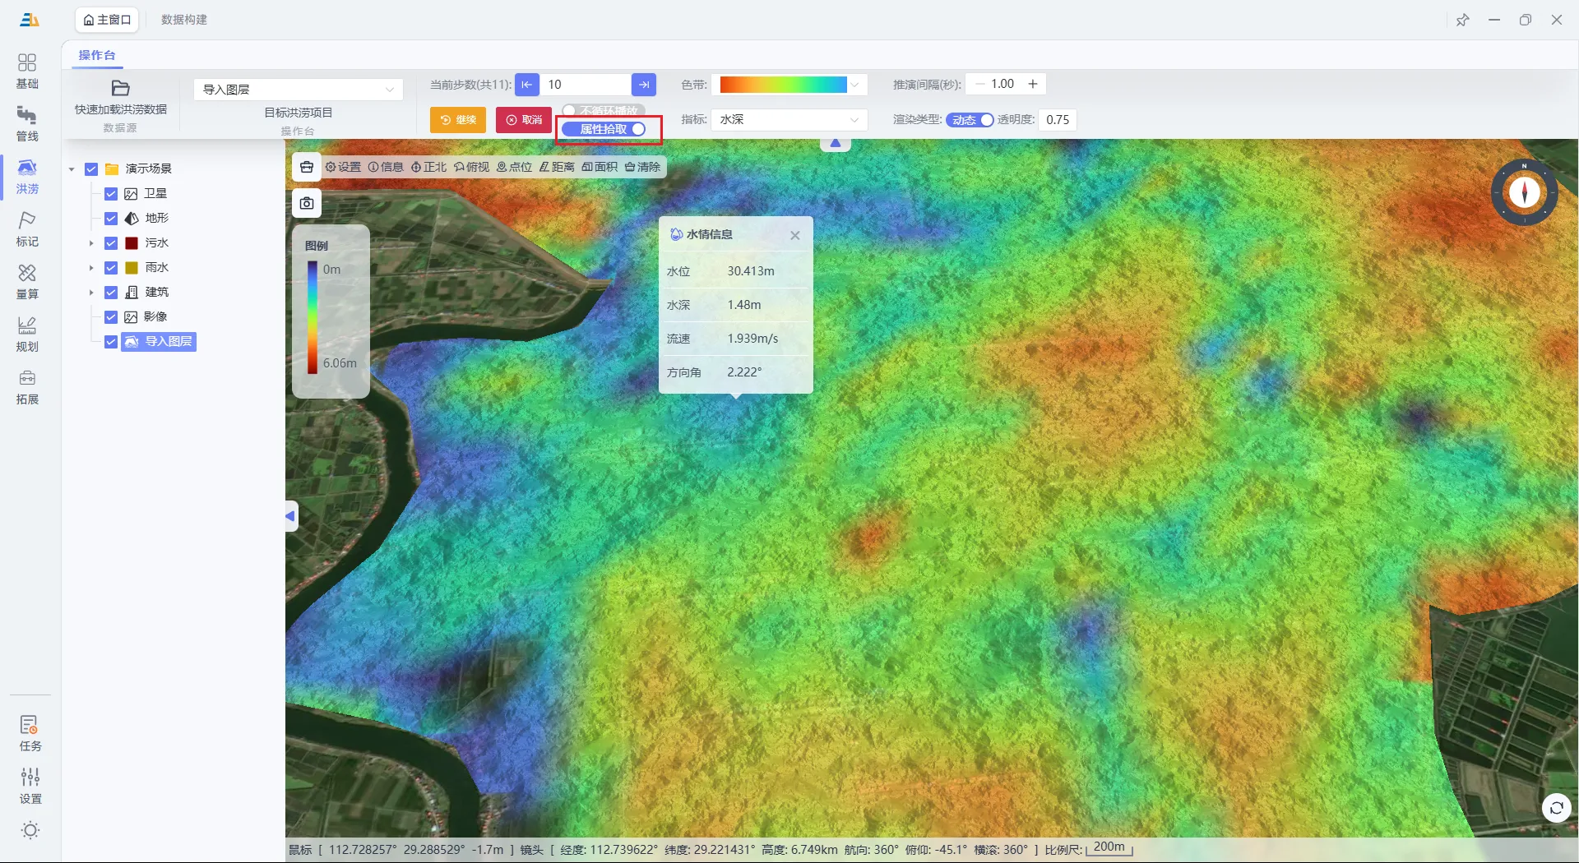Close the 水情信息 popup
The width and height of the screenshot is (1579, 863).
point(795,235)
